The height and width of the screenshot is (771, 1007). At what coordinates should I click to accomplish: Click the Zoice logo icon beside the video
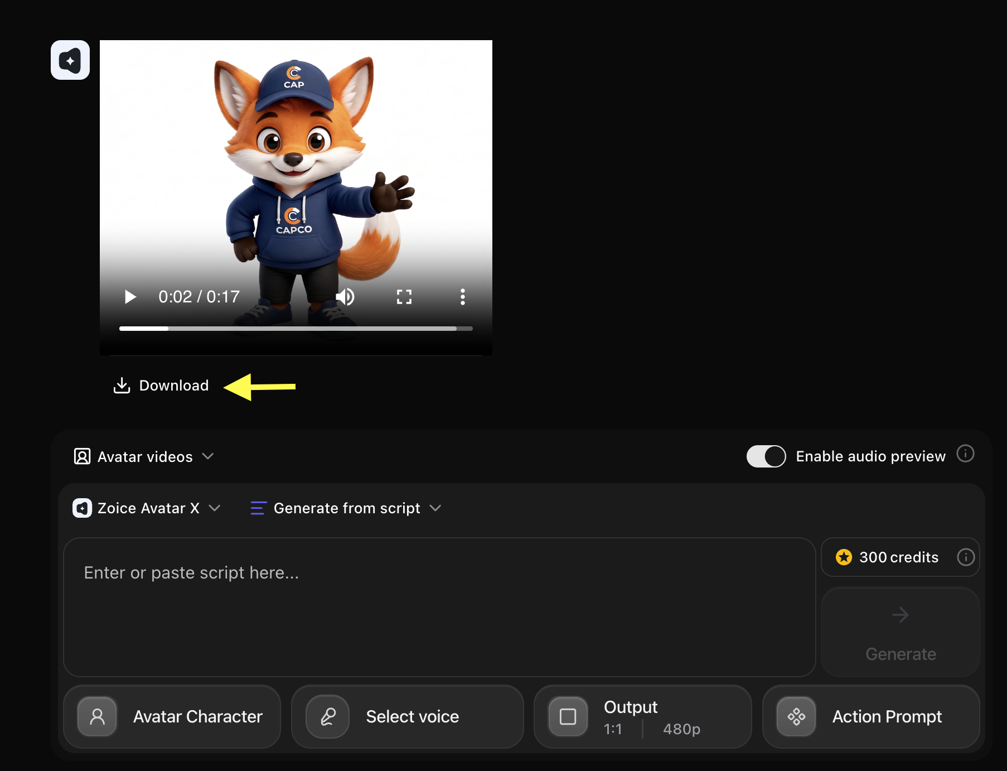click(x=70, y=60)
